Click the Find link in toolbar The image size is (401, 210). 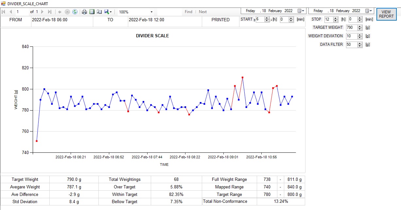(x=188, y=12)
